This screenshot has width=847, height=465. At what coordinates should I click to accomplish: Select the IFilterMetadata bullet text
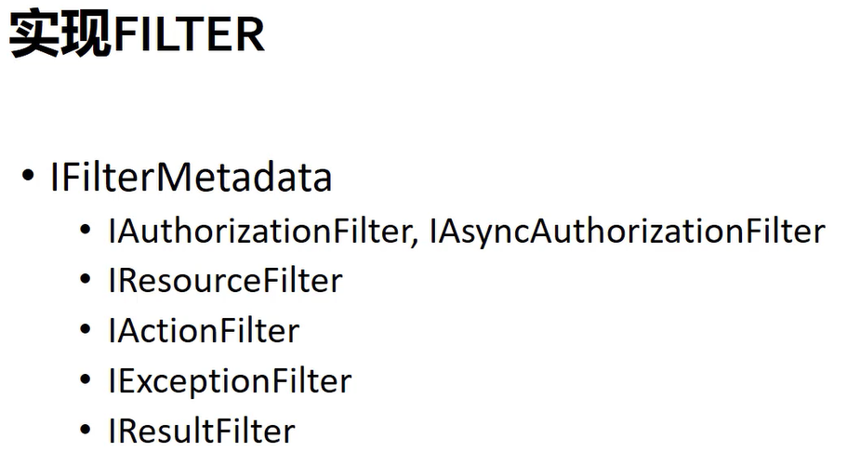click(192, 177)
